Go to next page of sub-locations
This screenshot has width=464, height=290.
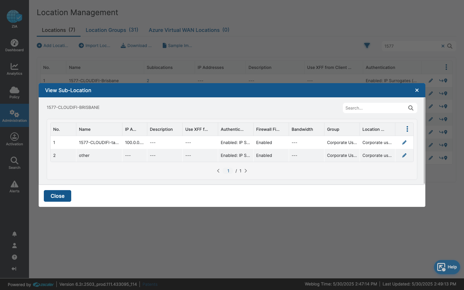click(x=246, y=171)
